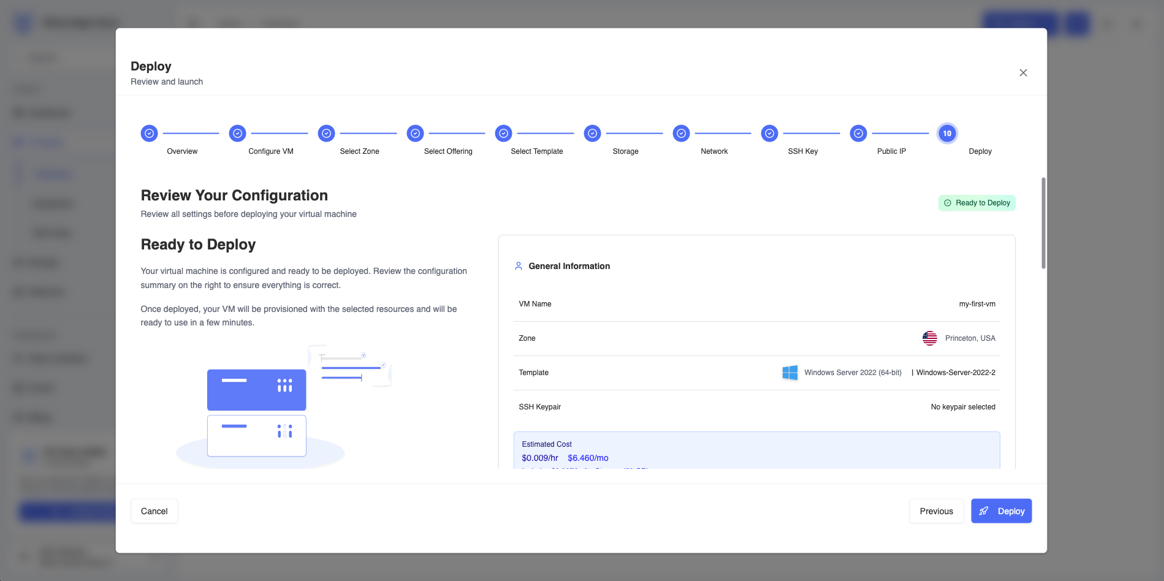The height and width of the screenshot is (581, 1164).
Task: Click the 'SSH Keypair' row label
Action: click(540, 407)
